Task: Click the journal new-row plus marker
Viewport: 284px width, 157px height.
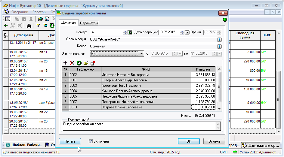Action: [x=6, y=131]
